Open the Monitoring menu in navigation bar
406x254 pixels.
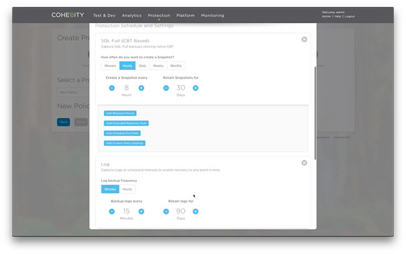(212, 15)
